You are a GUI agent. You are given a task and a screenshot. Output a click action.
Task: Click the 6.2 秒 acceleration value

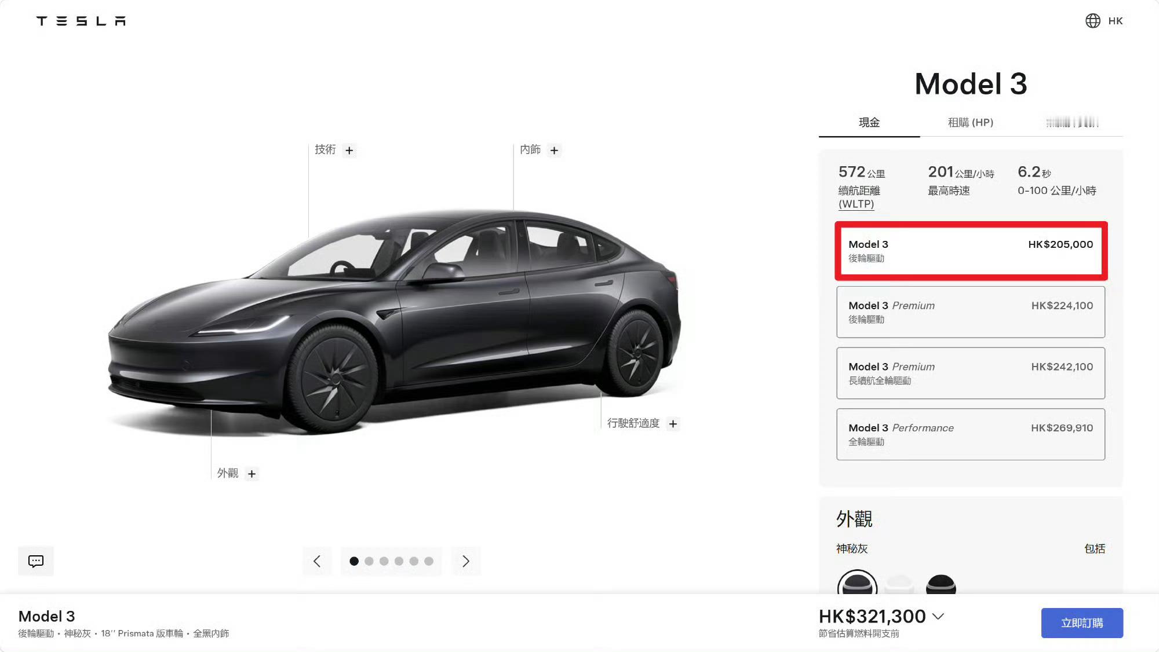(x=1034, y=172)
